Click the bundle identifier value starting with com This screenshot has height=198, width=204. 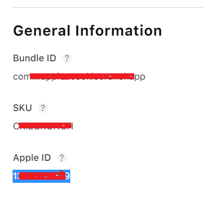click(79, 77)
